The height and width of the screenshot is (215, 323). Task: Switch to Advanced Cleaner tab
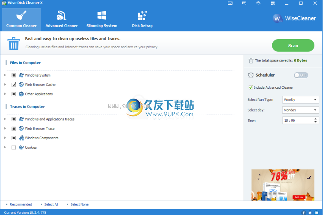coord(62,20)
